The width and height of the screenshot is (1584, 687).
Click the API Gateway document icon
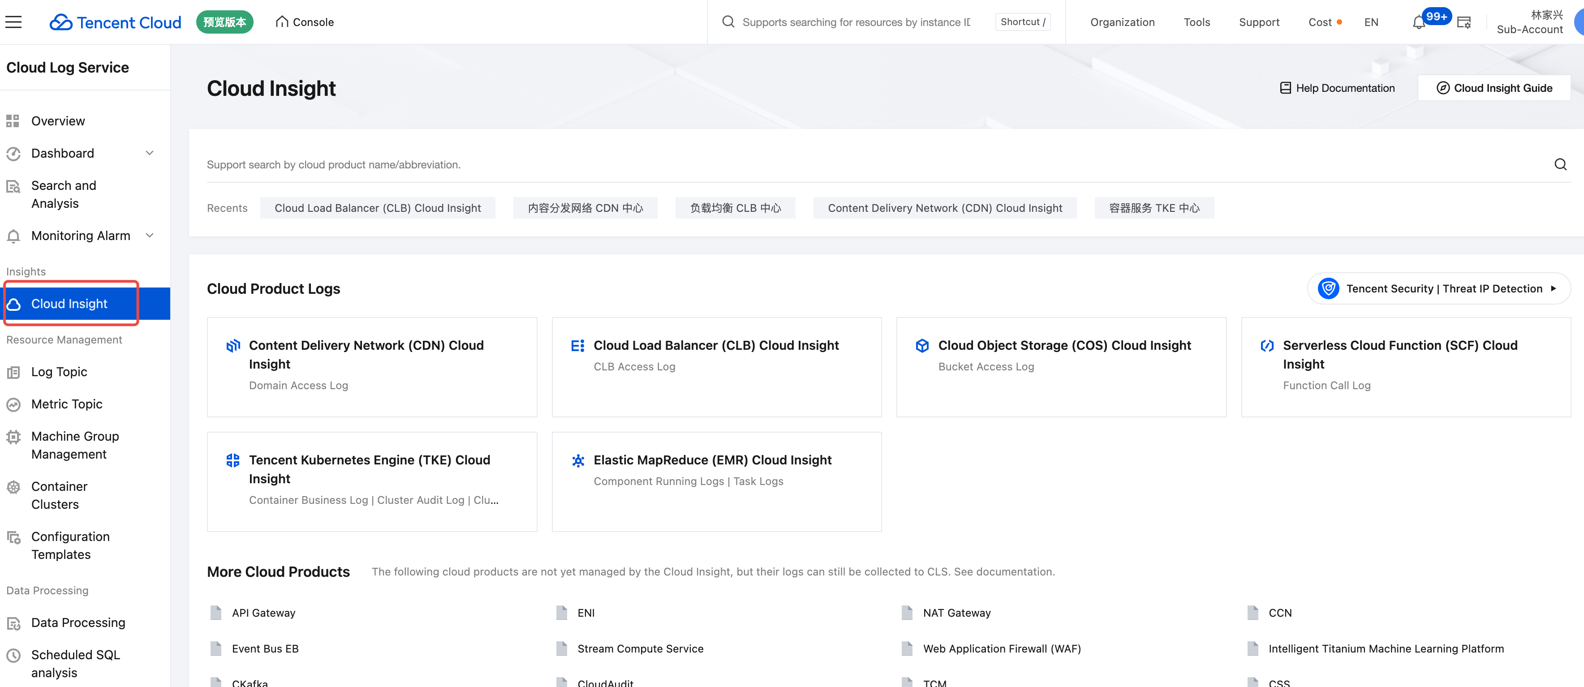click(x=216, y=613)
